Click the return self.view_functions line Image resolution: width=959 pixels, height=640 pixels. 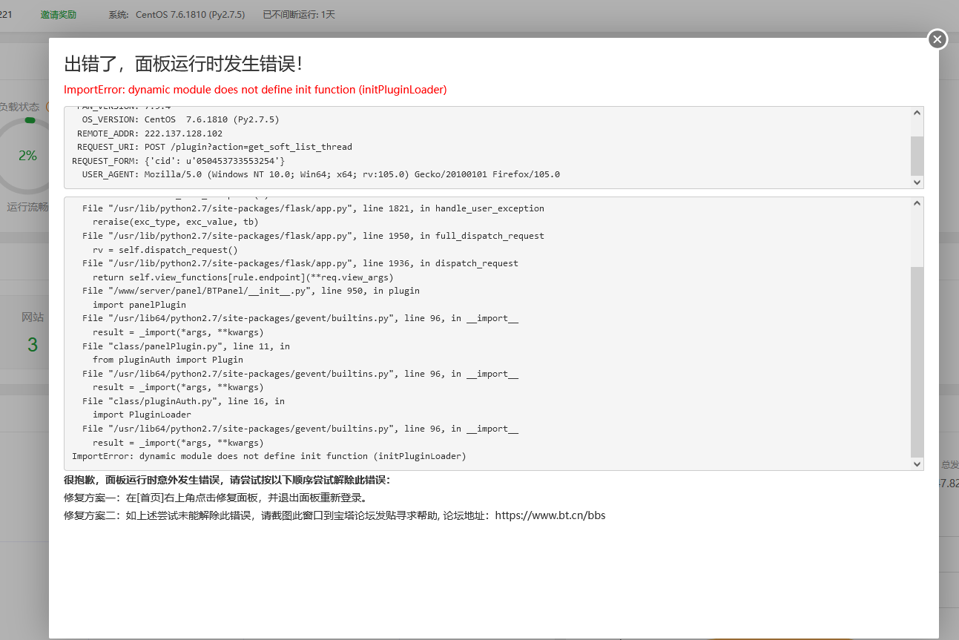tap(243, 277)
